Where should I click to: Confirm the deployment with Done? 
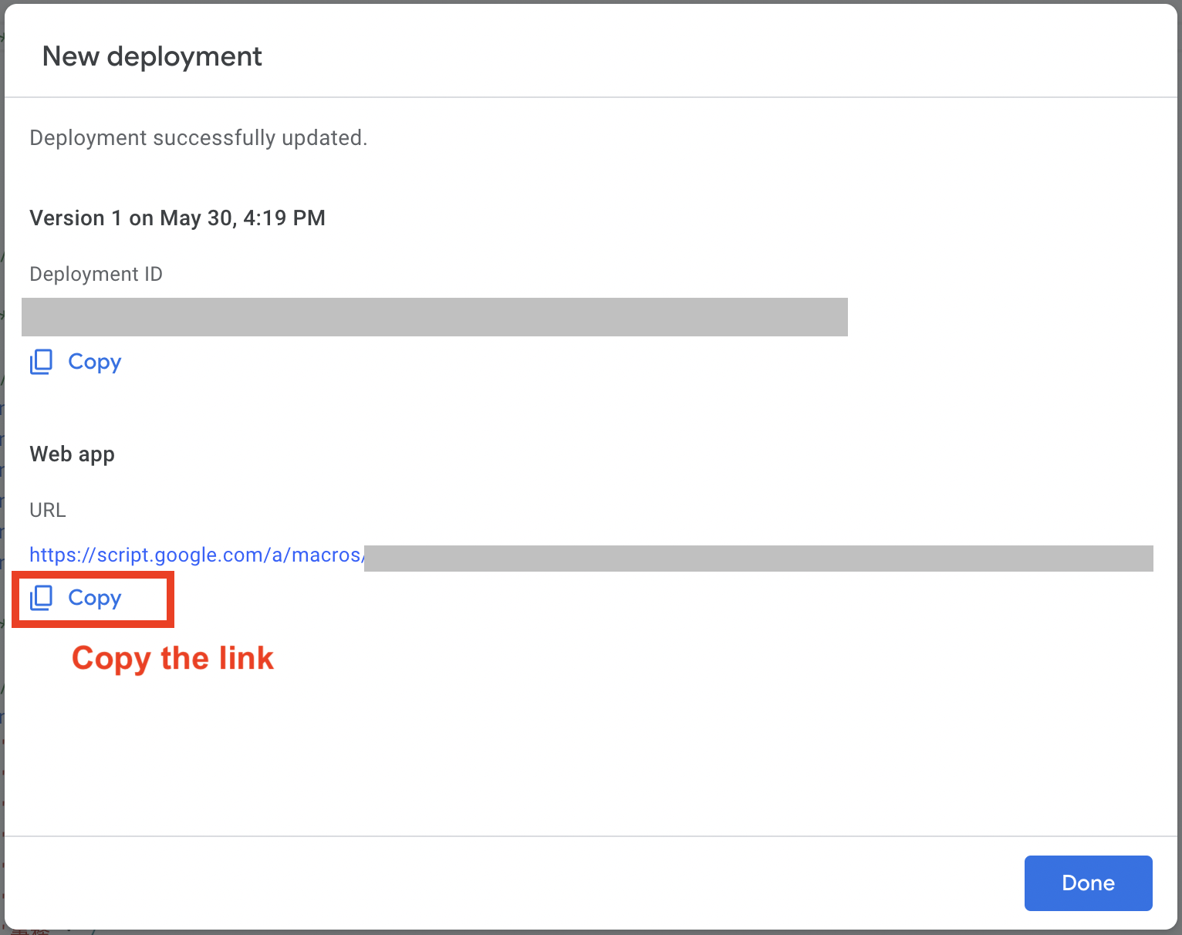pyautogui.click(x=1088, y=883)
